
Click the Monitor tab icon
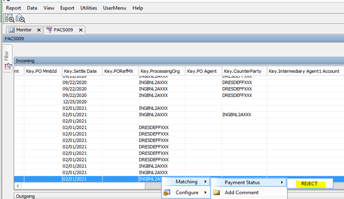coord(12,30)
